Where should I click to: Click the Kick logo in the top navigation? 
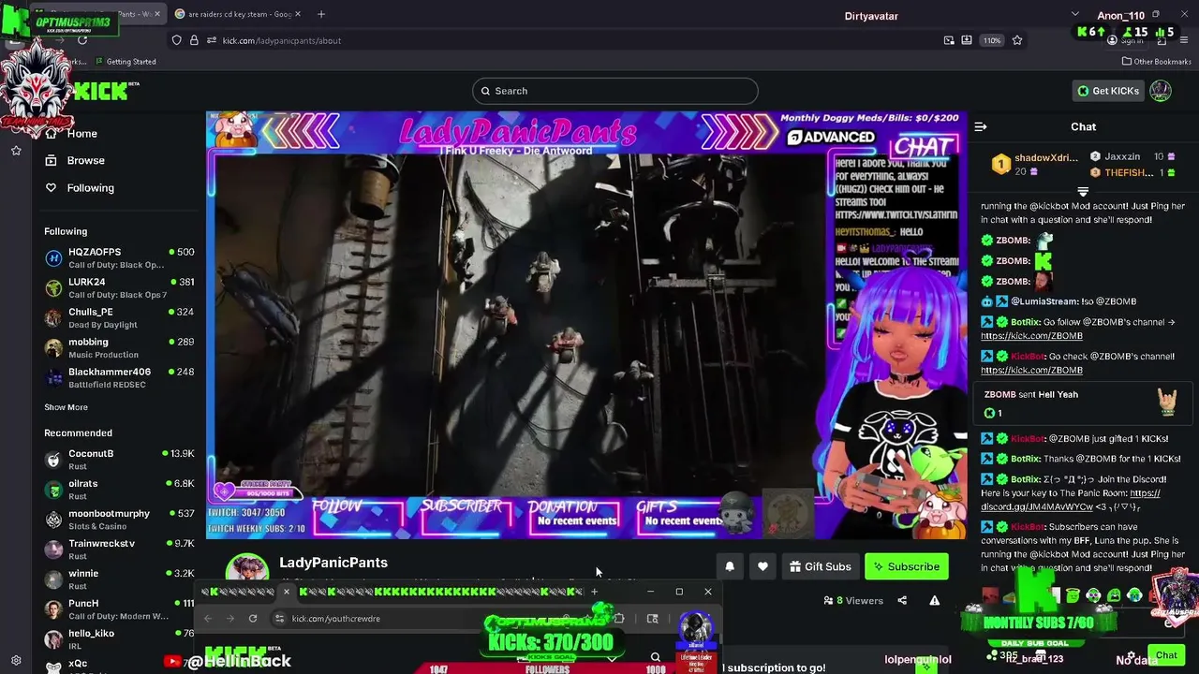[103, 91]
